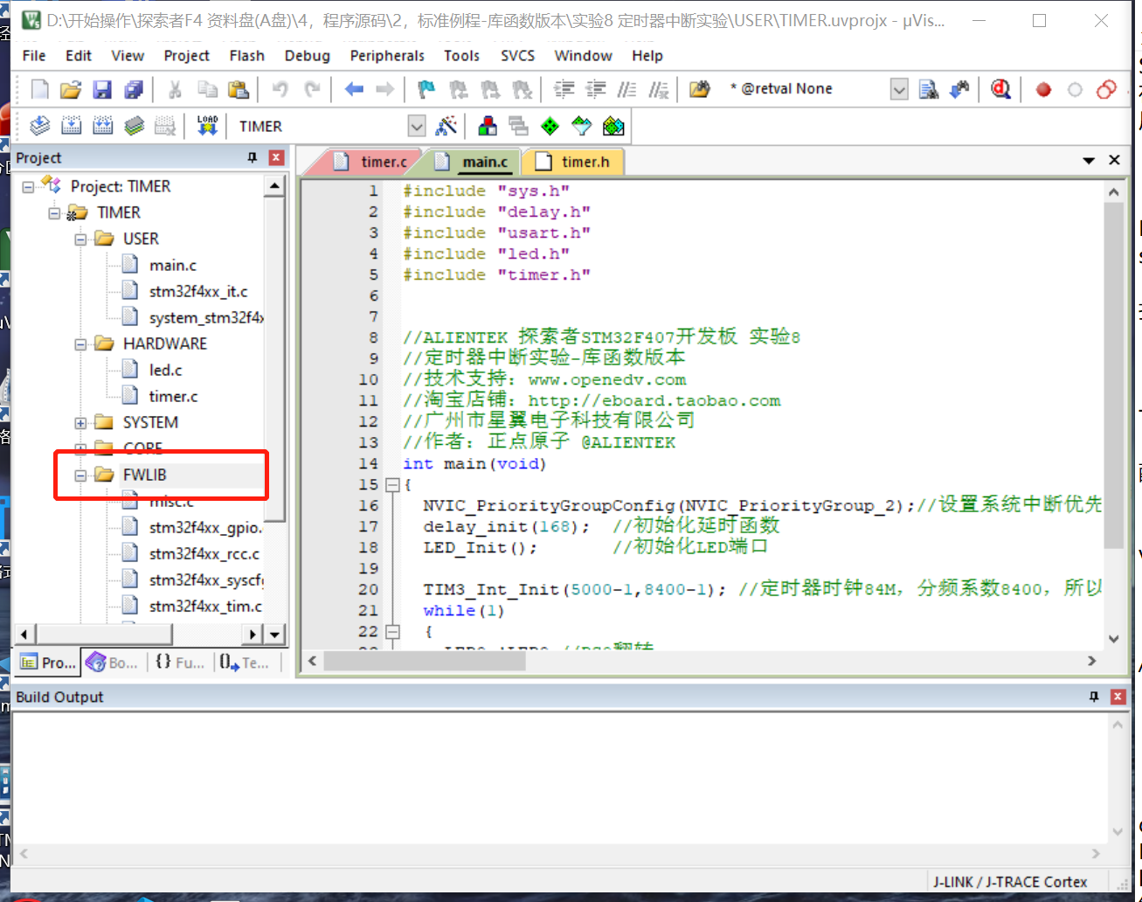Open a file via the folder icon

coord(71,89)
